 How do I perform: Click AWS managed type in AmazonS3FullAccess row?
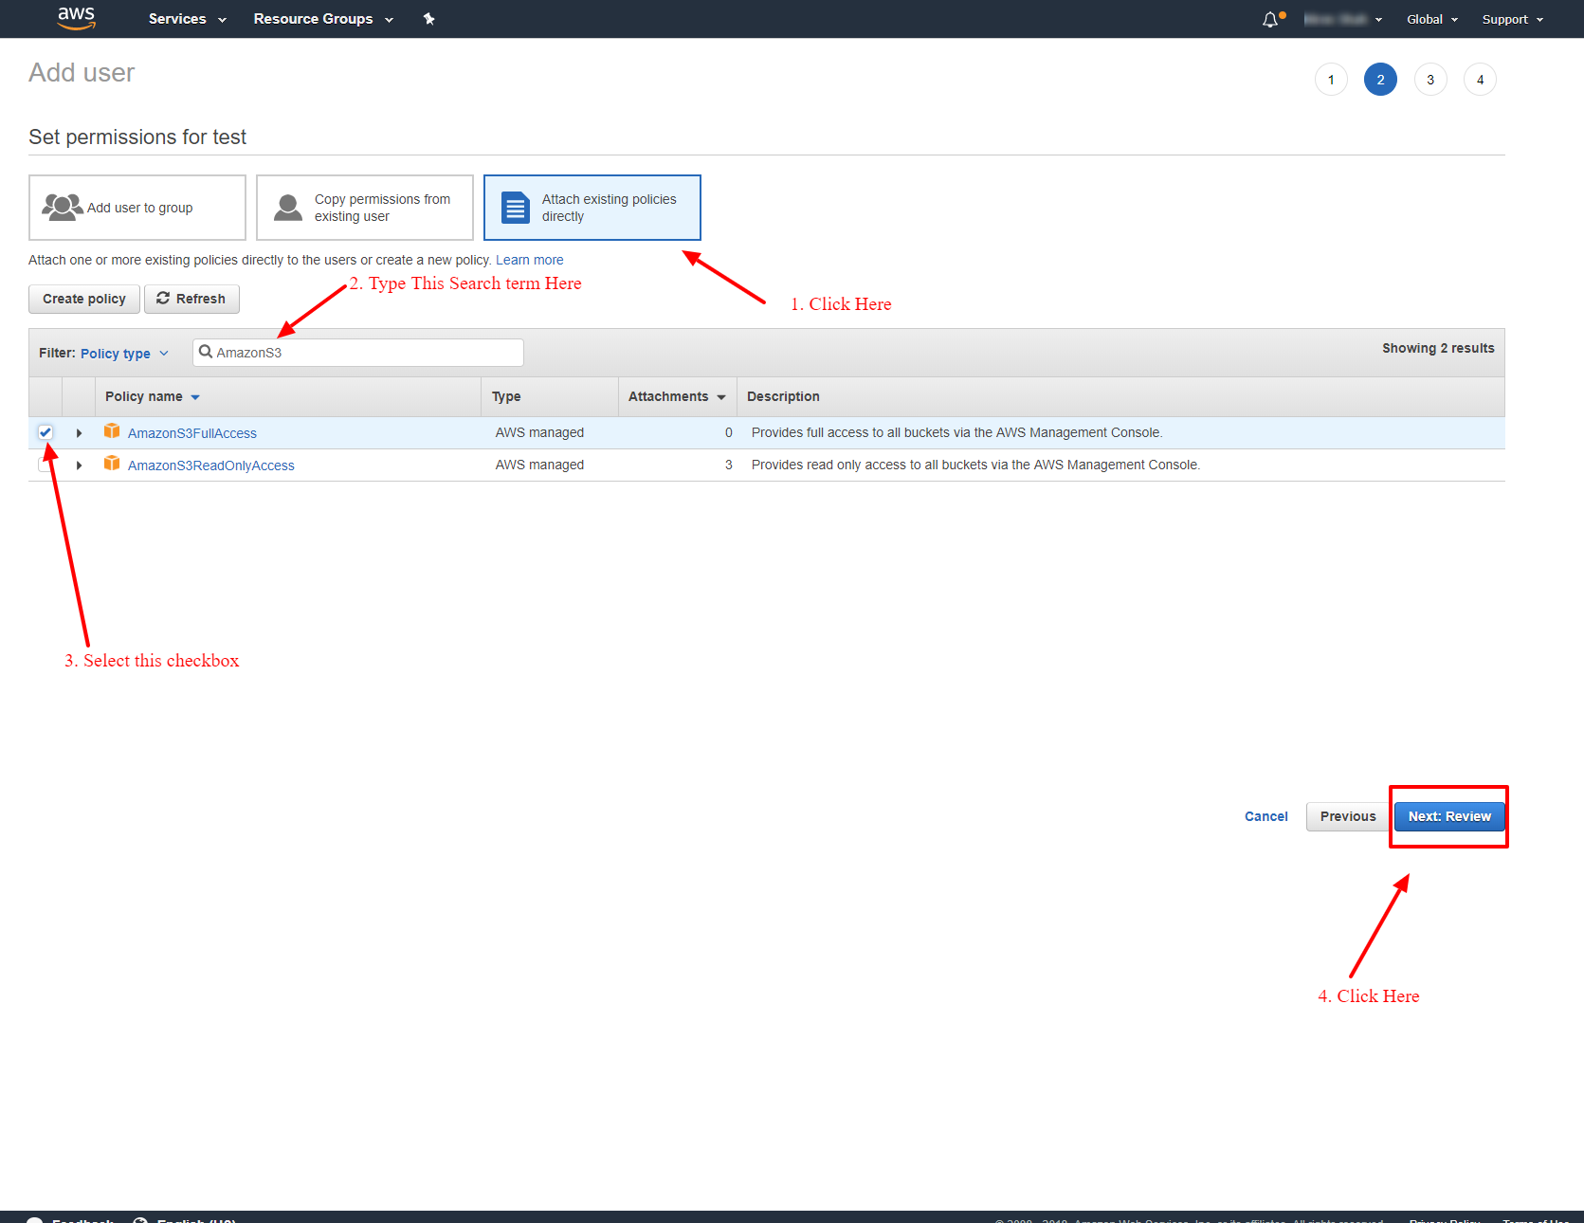tap(539, 432)
